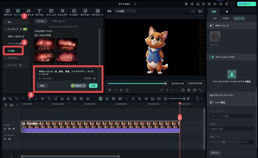Image resolution: width=258 pixels, height=158 pixels.
Task: Lock video track 1 lock icon
Action: pyautogui.click(x=5, y=129)
